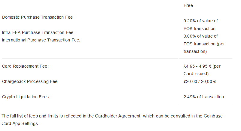Click the "3.00% of value of" text
241x131 pixels.
(200, 36)
